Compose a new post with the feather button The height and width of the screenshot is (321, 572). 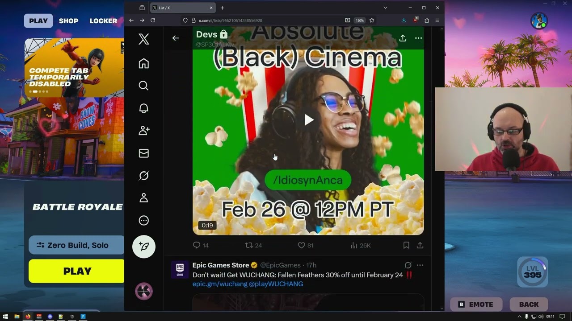(144, 247)
